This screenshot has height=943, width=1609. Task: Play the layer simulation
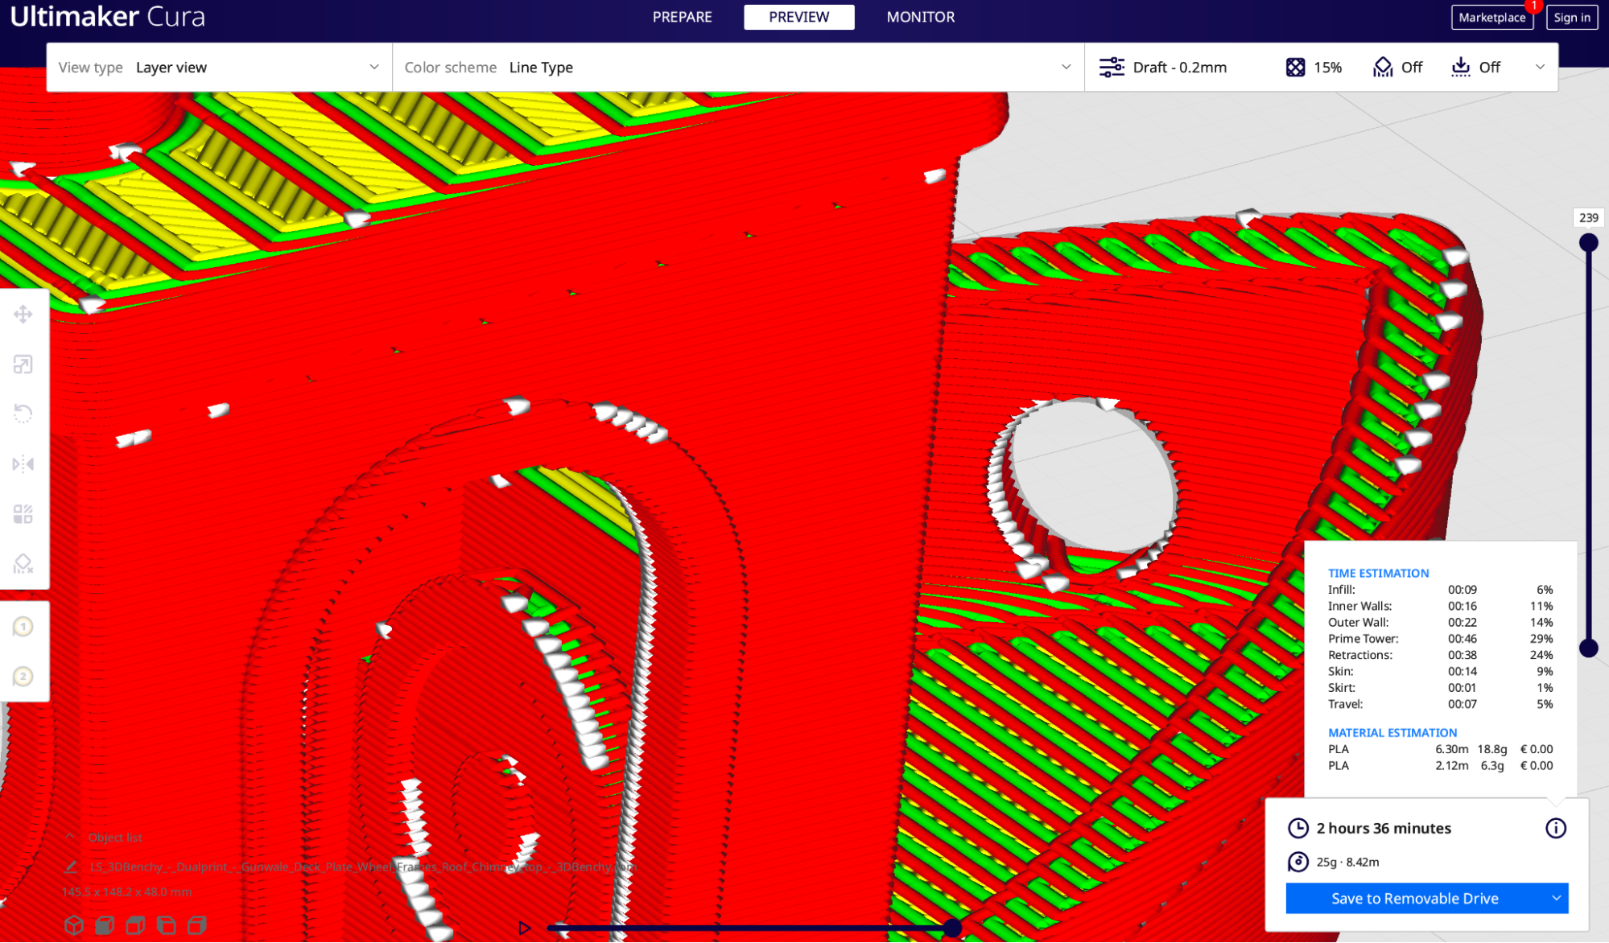[x=524, y=928]
